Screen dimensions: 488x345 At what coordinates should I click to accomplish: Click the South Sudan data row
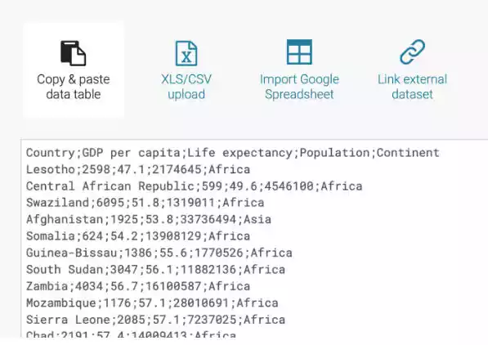[x=155, y=270]
